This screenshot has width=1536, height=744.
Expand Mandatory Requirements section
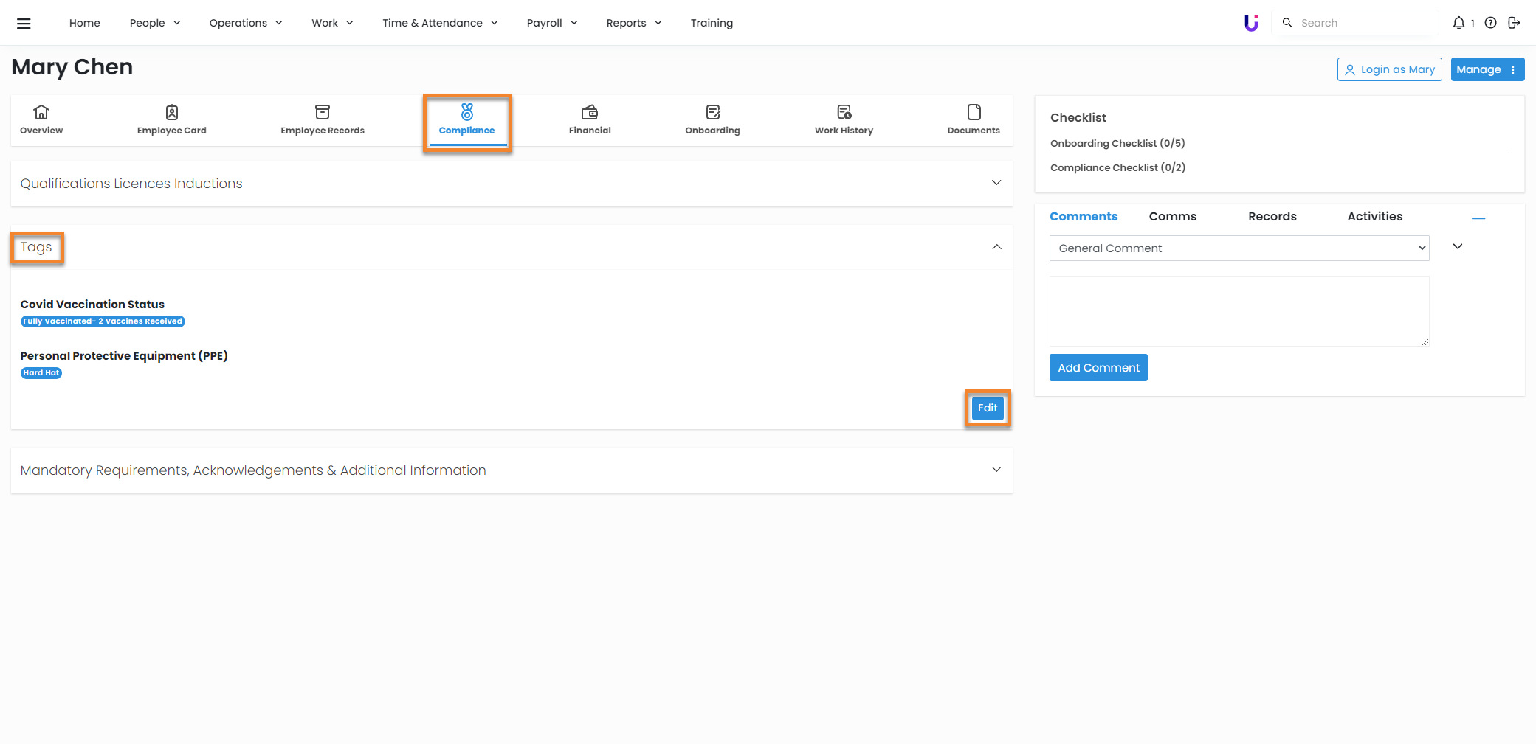pyautogui.click(x=996, y=470)
